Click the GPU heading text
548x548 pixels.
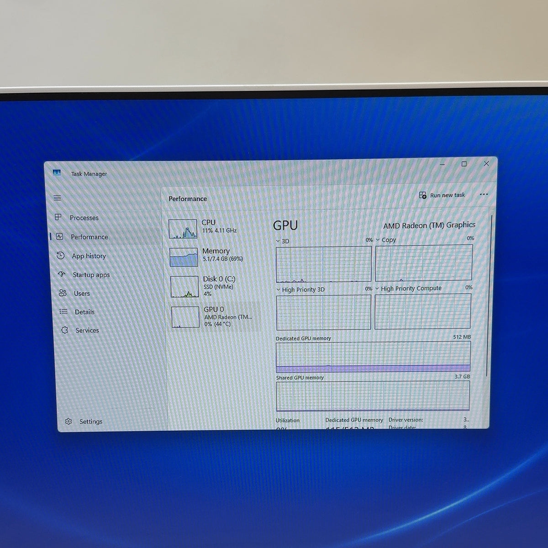tap(285, 225)
